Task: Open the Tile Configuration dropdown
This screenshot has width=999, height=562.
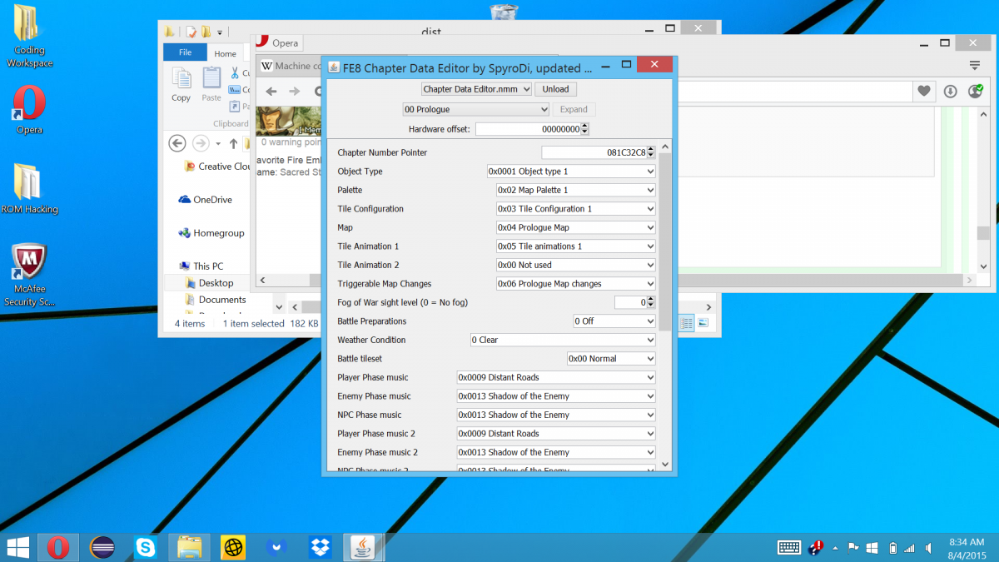Action: click(576, 209)
